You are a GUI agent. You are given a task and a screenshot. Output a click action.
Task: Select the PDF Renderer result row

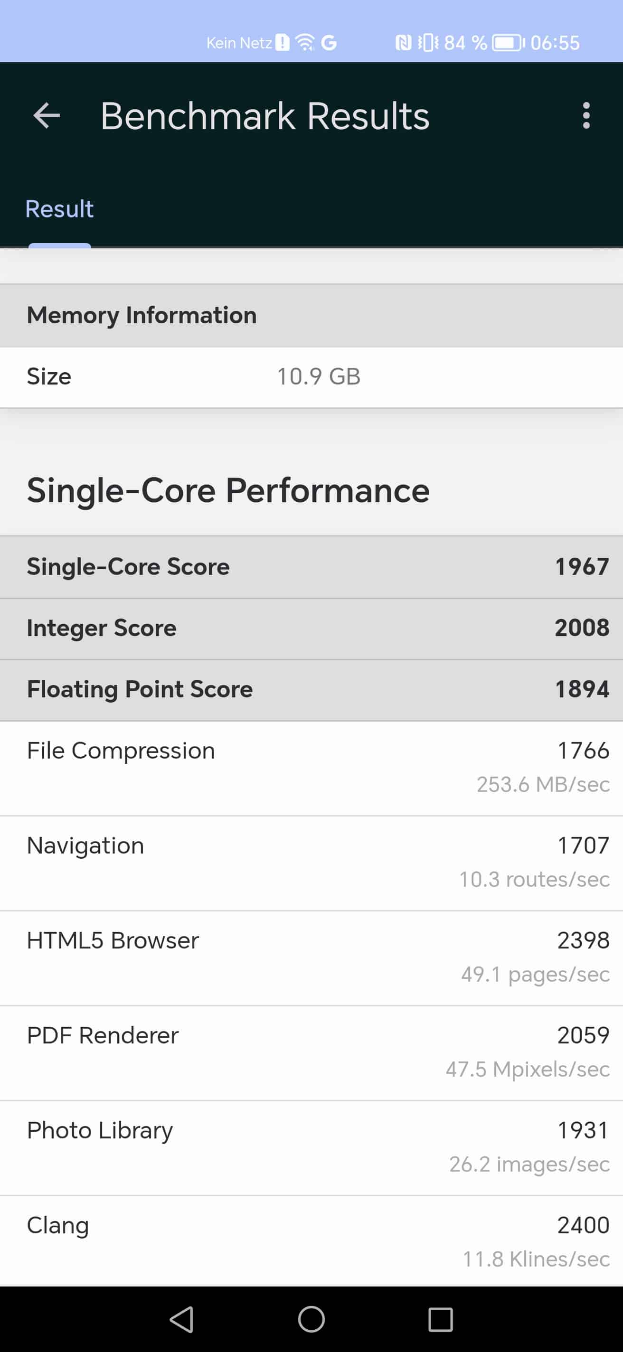(x=311, y=1052)
